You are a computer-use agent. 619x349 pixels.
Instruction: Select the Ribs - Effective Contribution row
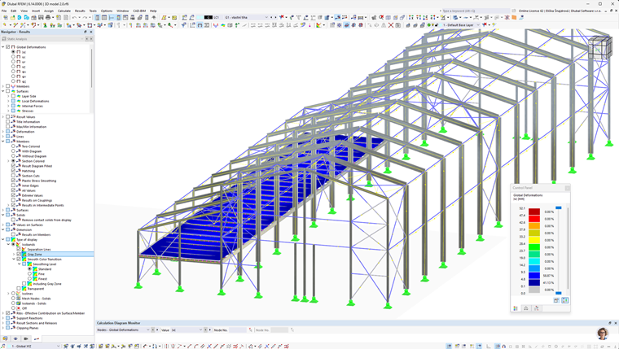[50, 313]
